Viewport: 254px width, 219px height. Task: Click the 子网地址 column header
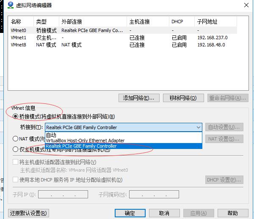(x=215, y=22)
